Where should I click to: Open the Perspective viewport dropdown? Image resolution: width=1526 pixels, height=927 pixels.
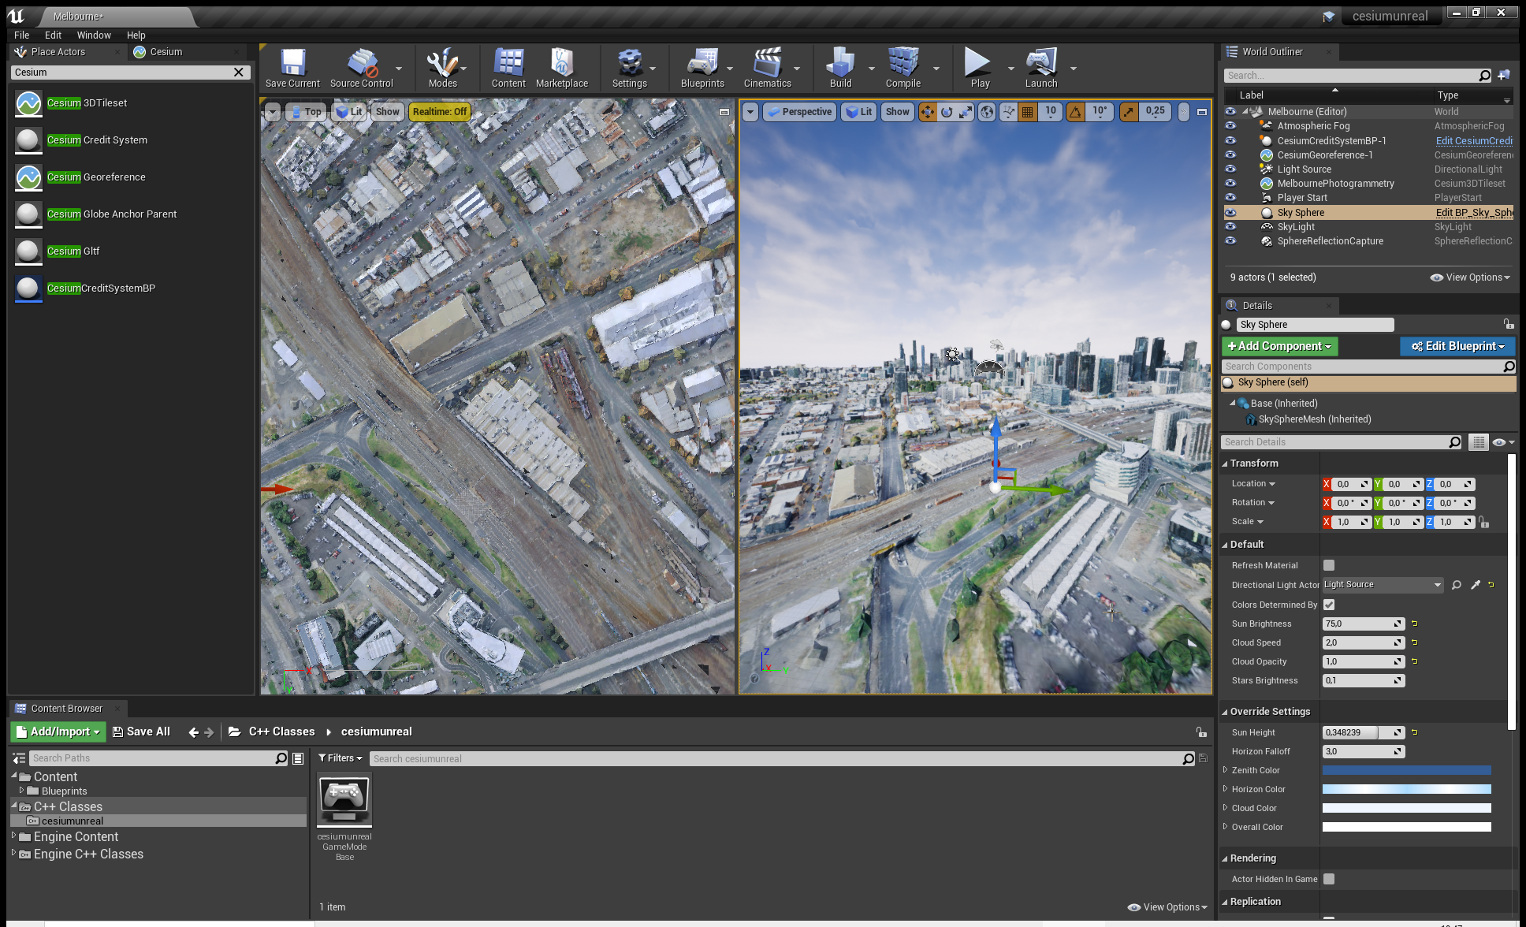[798, 111]
